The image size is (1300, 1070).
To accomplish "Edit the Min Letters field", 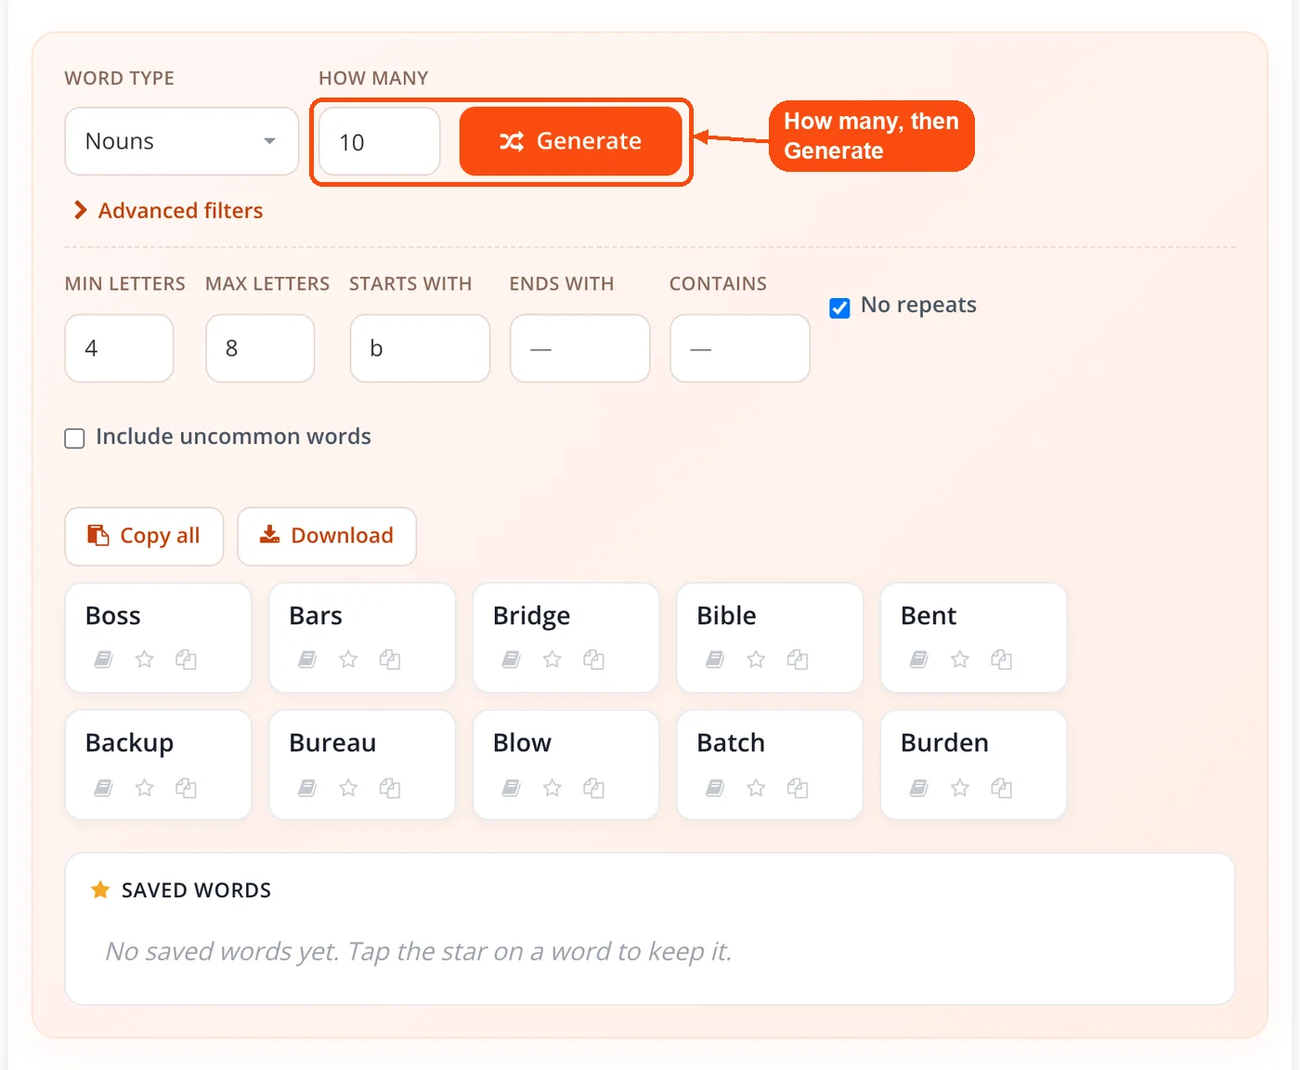I will [119, 348].
